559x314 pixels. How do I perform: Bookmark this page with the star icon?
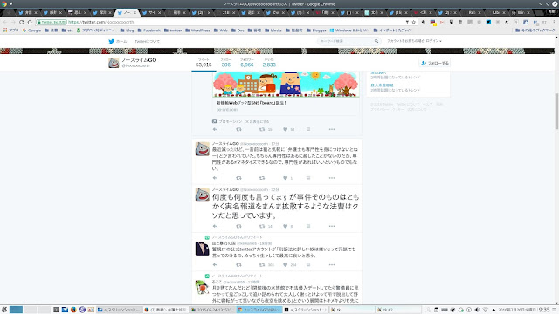(x=413, y=22)
